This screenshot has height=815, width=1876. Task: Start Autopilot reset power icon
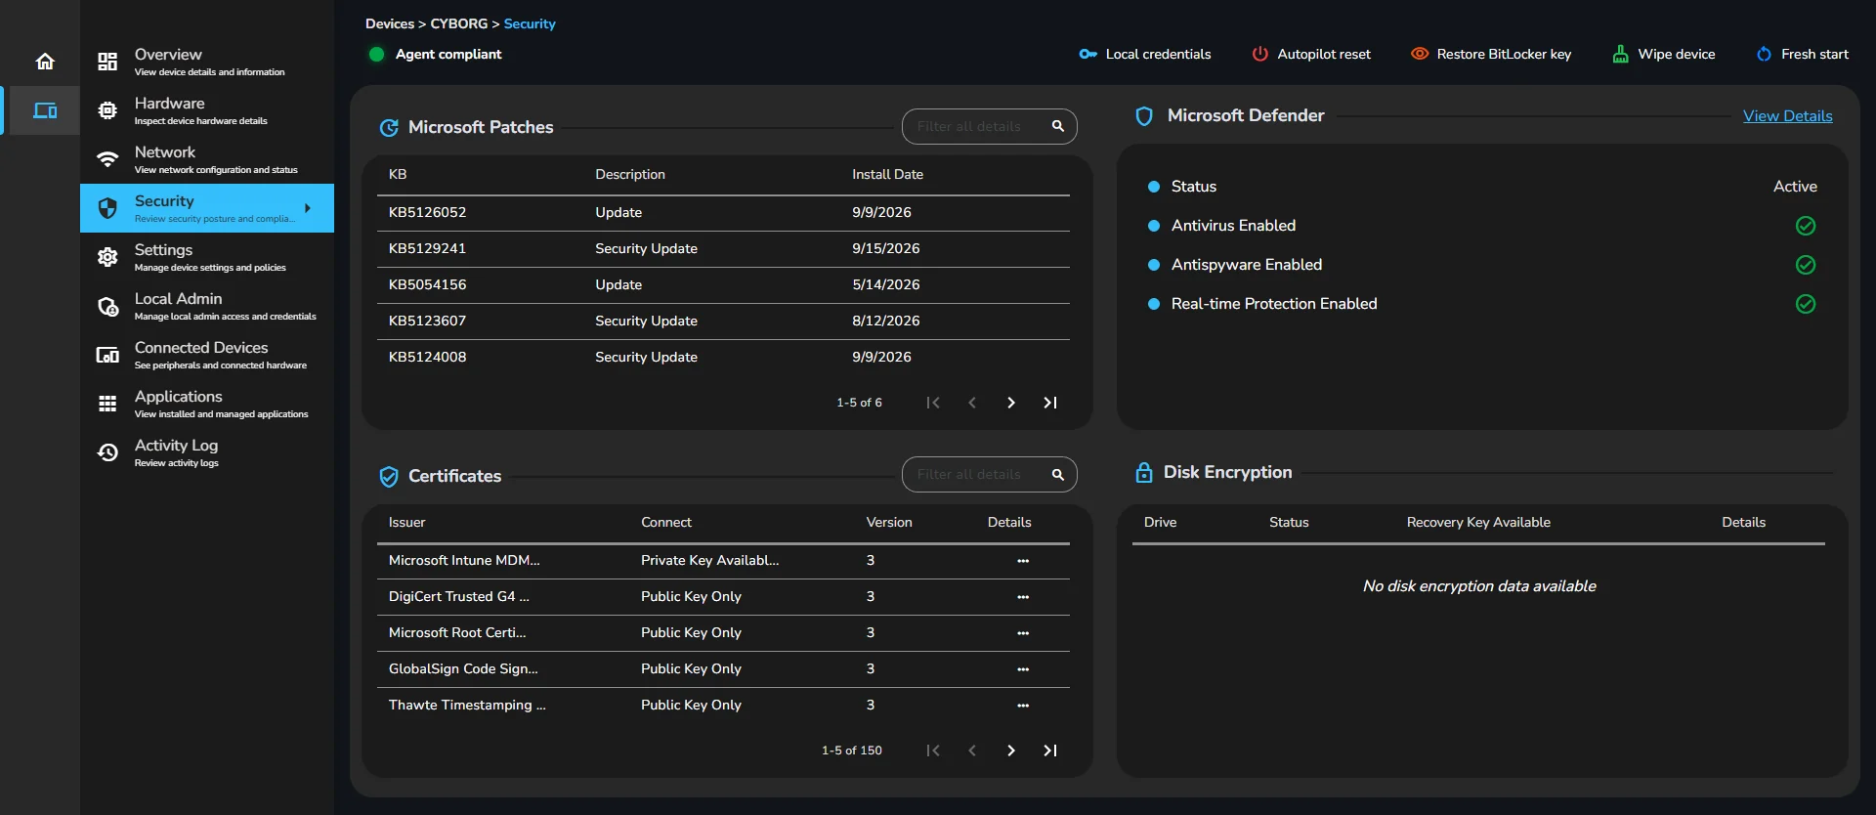[x=1260, y=55]
